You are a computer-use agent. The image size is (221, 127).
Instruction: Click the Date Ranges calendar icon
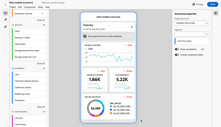pos(13,112)
